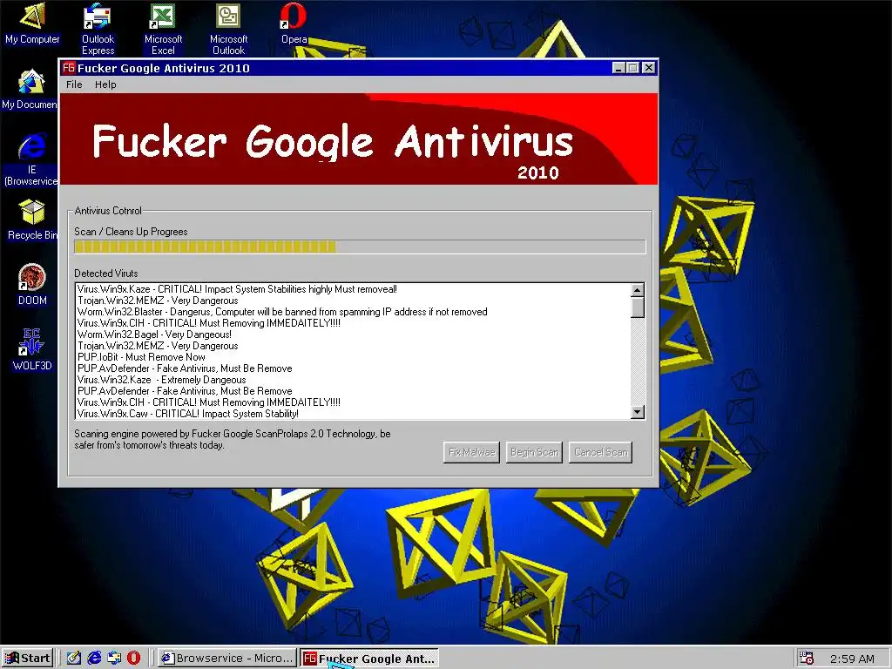This screenshot has height=669, width=892.
Task: Close the antivirus window
Action: [x=648, y=68]
